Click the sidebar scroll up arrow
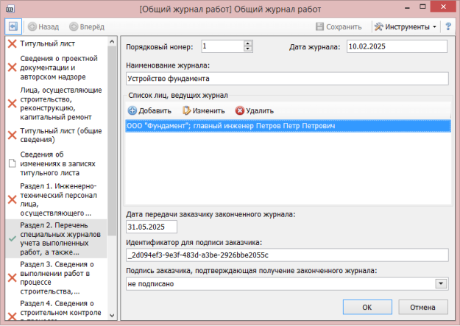 click(x=112, y=42)
